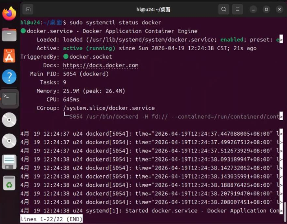Launch Firefox from the dock

9,13
